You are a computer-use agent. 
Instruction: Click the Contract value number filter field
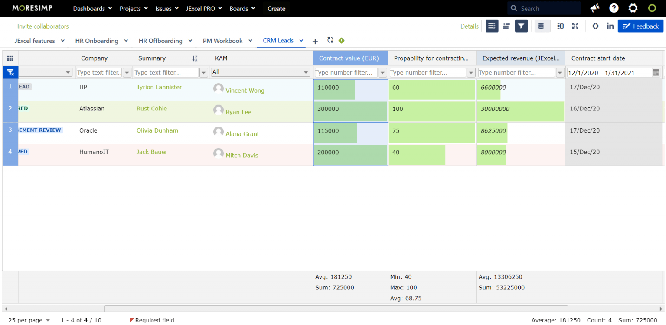tap(345, 72)
